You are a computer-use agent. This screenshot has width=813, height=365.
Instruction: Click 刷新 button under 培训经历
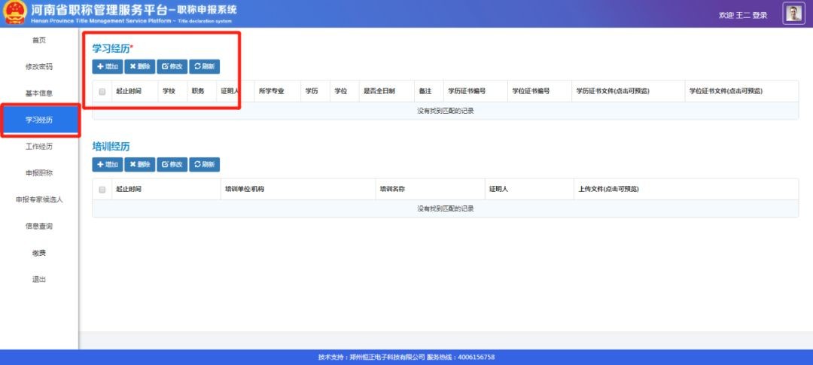tap(204, 164)
